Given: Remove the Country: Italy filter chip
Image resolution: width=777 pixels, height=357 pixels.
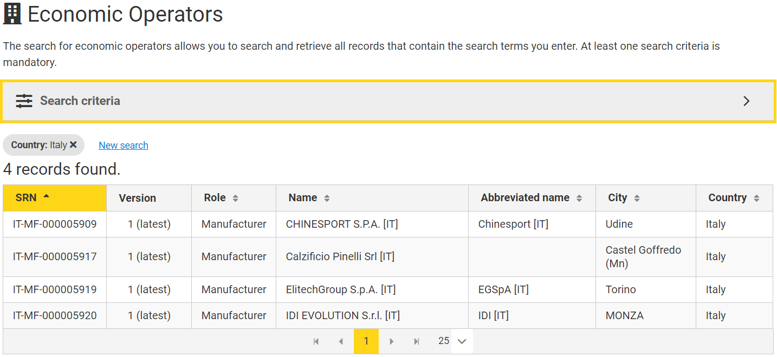Looking at the screenshot, I should pyautogui.click(x=73, y=145).
